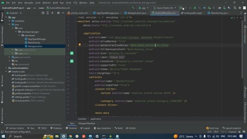Switch to AppOpenManager.java tab
This screenshot has height=139, width=247.
point(106,13)
